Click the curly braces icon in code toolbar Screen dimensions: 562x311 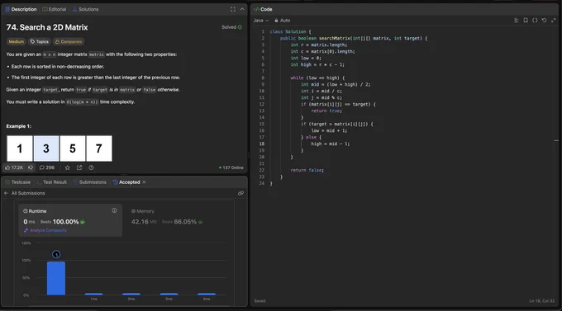(x=535, y=21)
